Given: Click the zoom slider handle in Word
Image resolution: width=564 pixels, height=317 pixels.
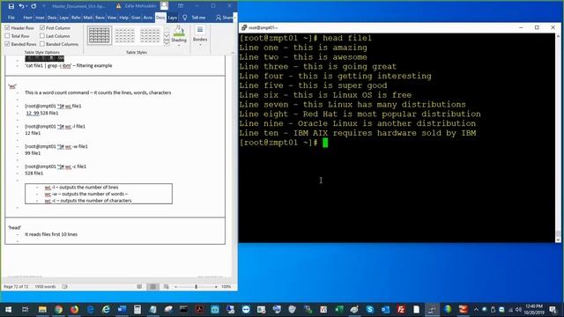Looking at the screenshot, I should coord(196,287).
